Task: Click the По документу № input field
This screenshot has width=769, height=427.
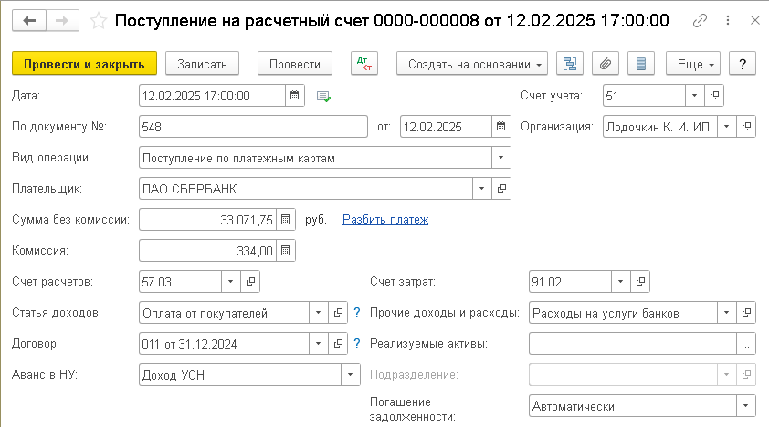Action: 254,127
